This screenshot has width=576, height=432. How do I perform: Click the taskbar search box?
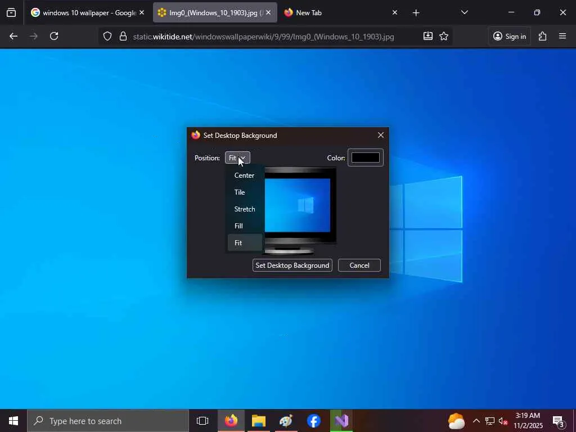[x=108, y=421]
